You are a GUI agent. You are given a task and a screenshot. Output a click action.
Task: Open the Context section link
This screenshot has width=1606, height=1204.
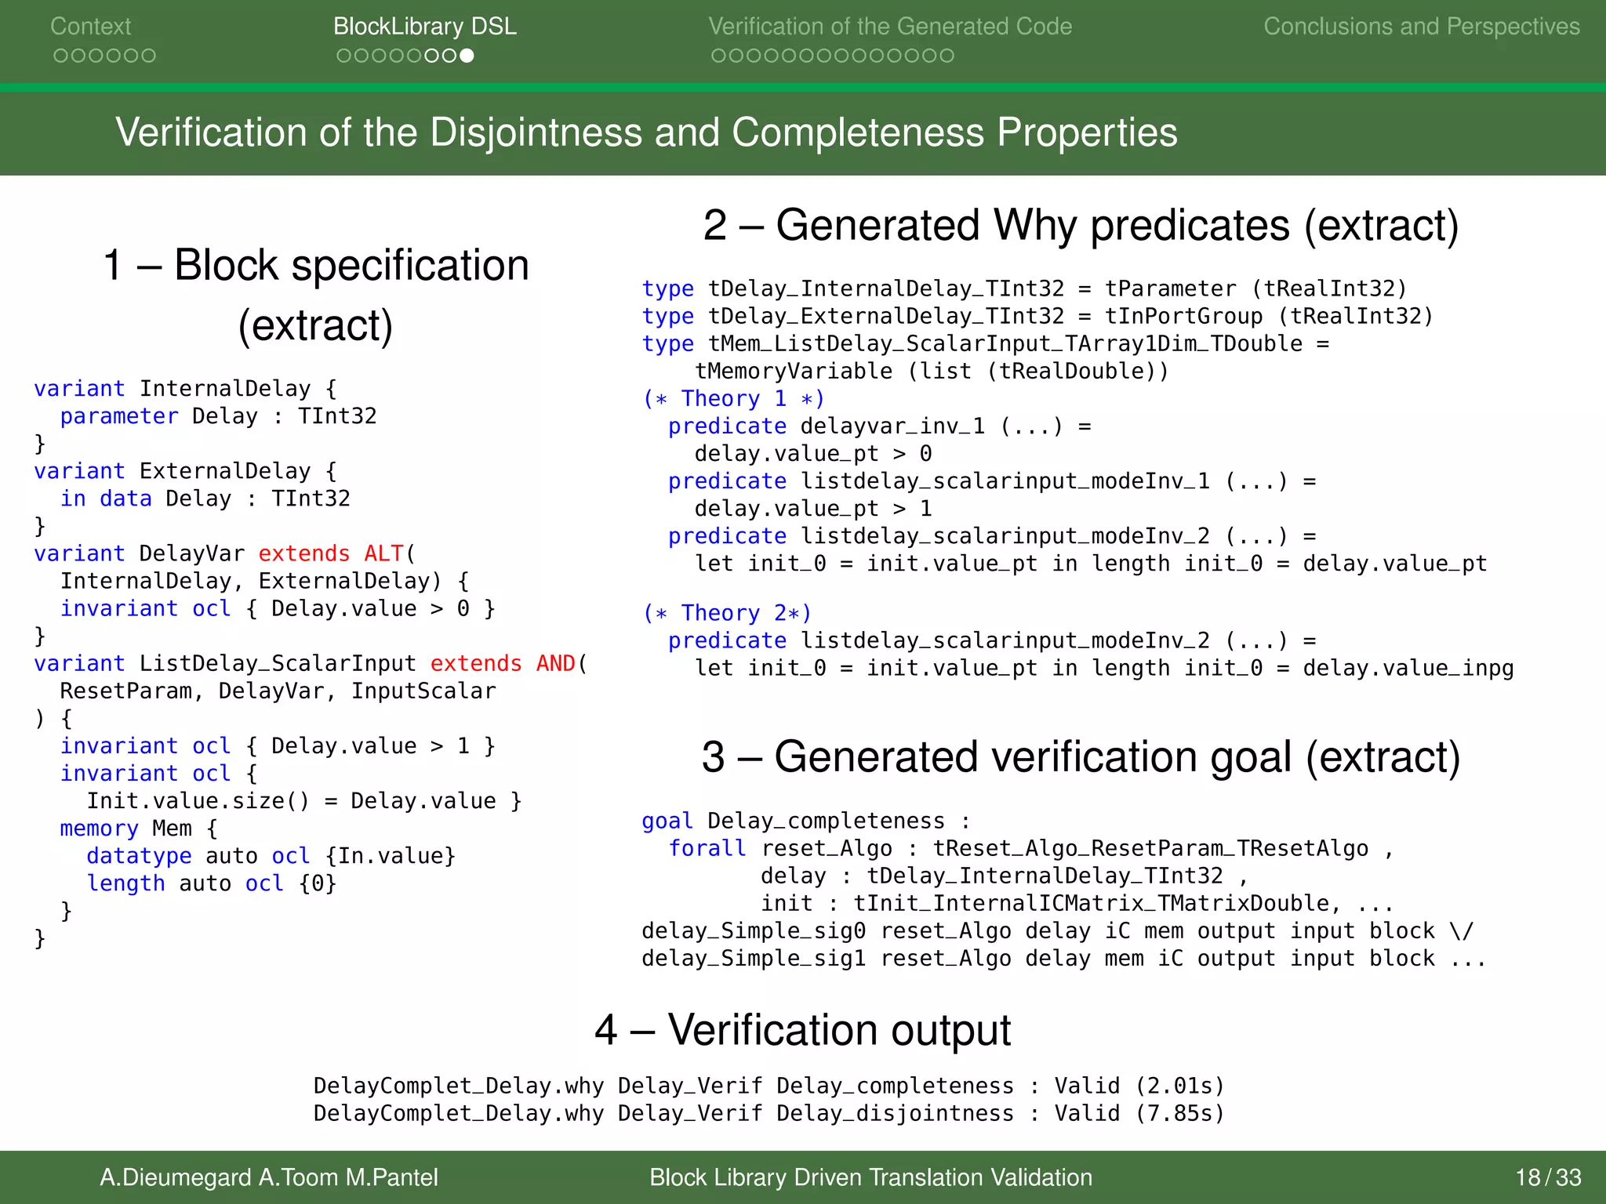click(x=90, y=26)
